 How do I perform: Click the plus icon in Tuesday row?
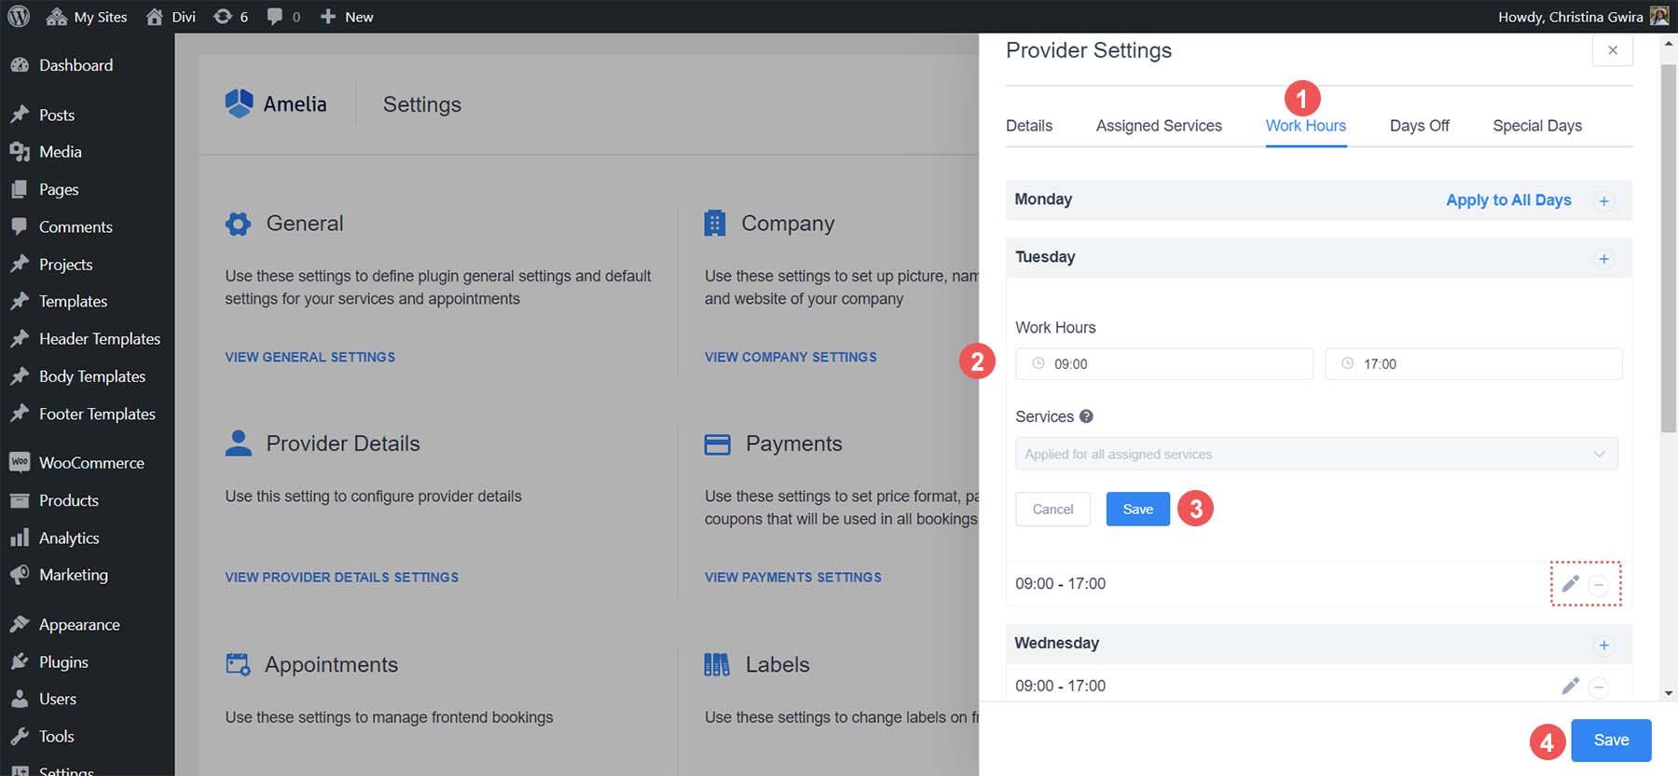pyautogui.click(x=1604, y=259)
